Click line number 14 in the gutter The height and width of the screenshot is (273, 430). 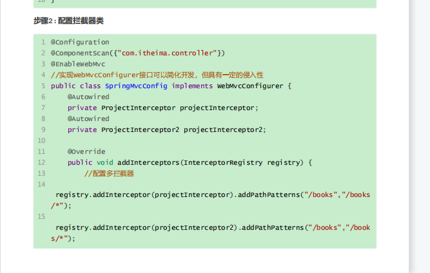pos(41,184)
